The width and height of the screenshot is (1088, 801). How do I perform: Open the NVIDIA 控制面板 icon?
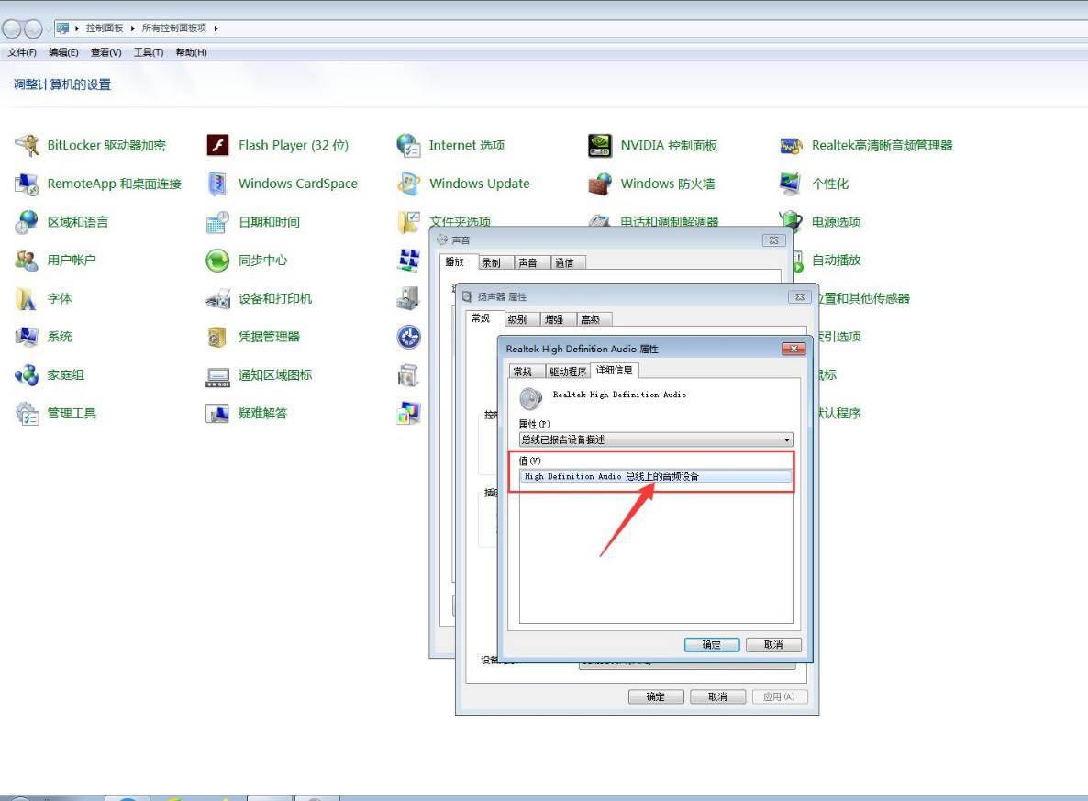click(x=600, y=145)
